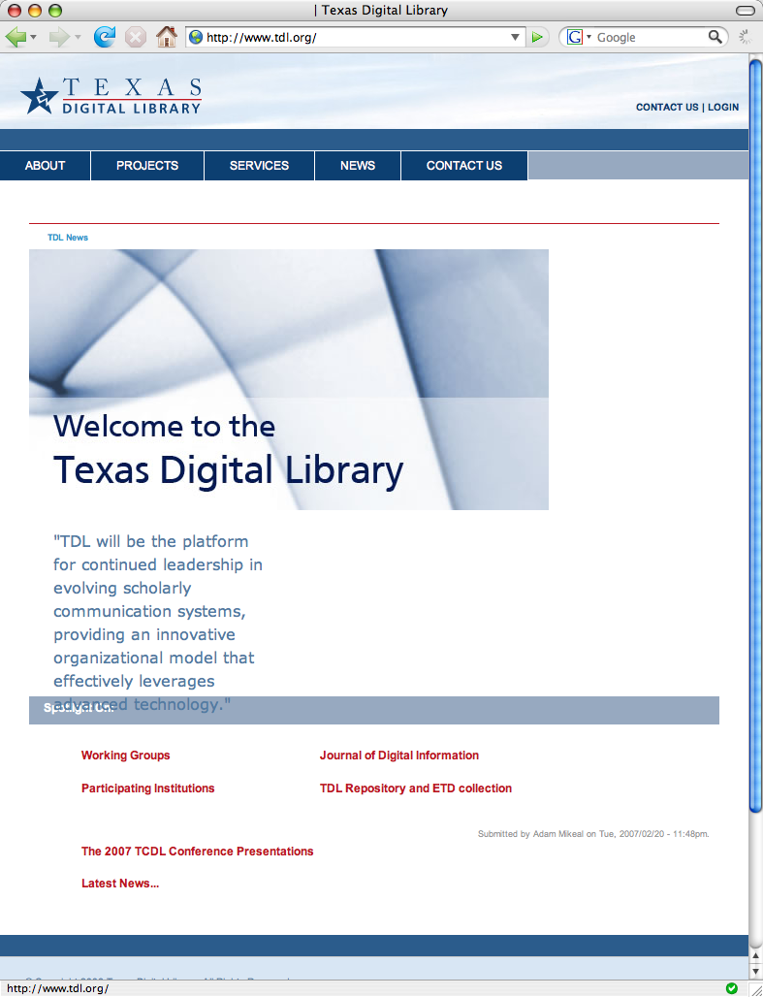The image size is (763, 997).
Task: Click the URL address field
Action: pos(356,37)
